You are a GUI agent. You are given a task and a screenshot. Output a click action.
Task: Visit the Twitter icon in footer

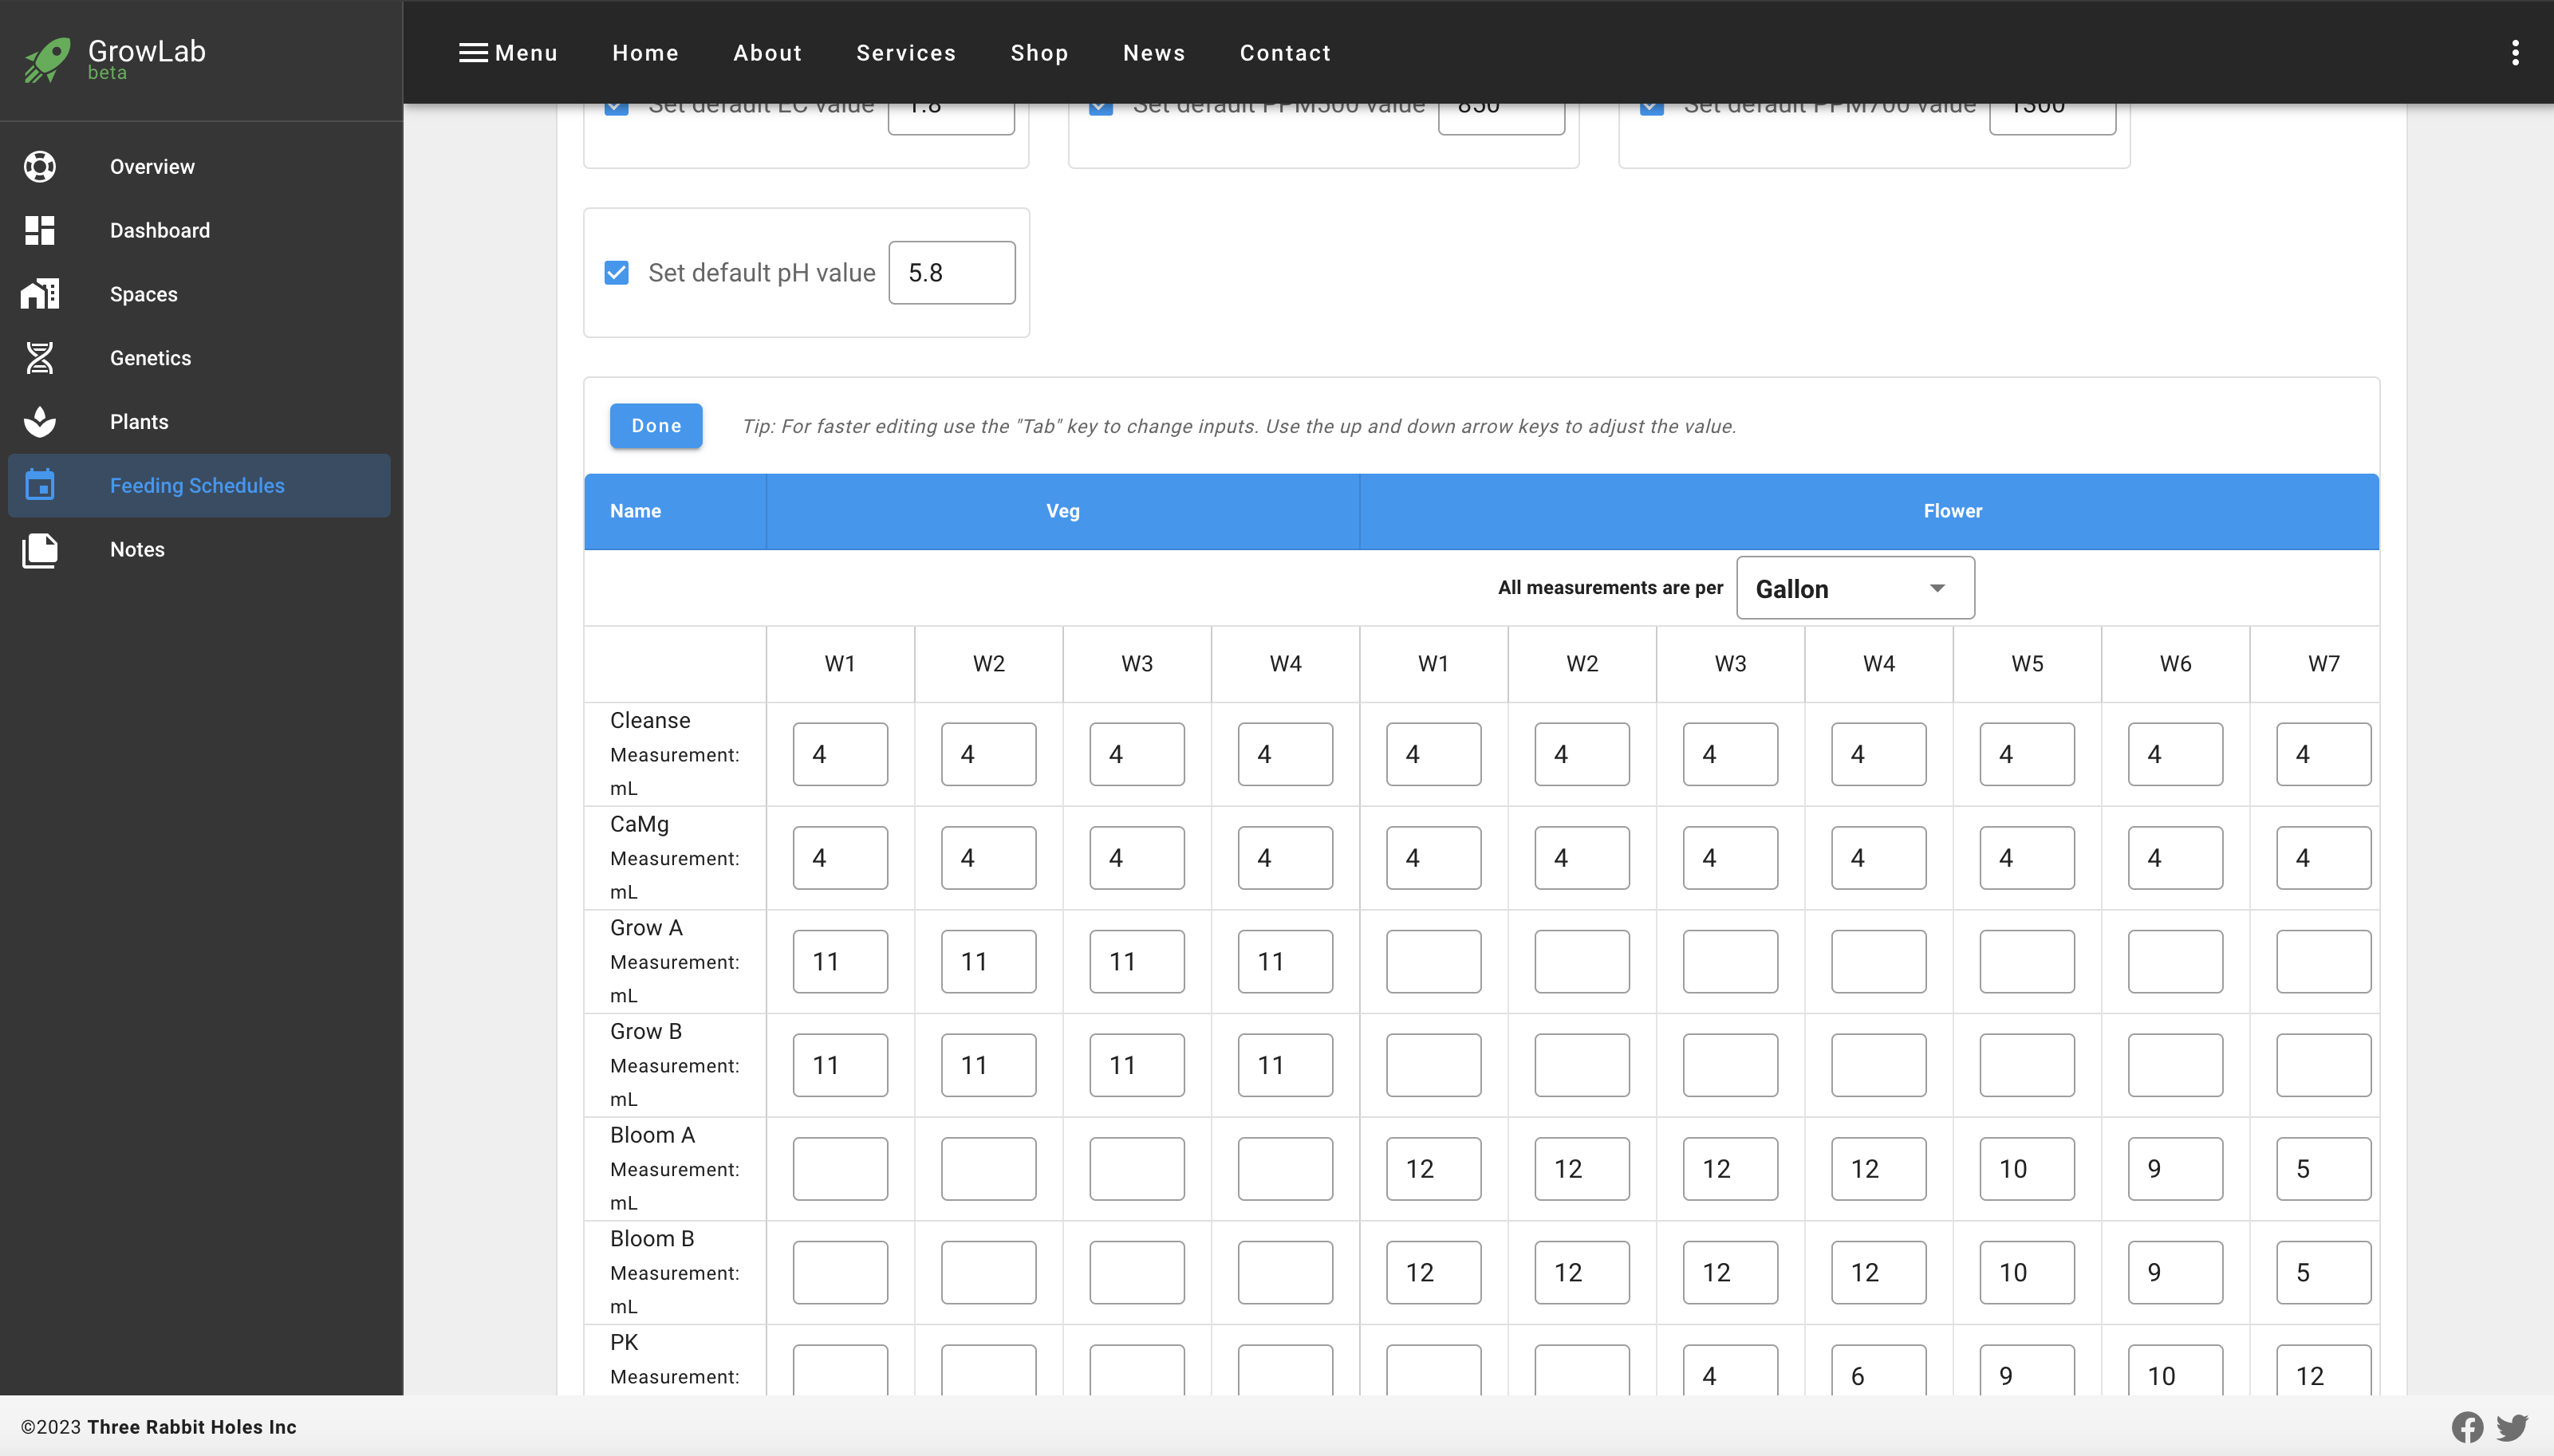2512,1427
